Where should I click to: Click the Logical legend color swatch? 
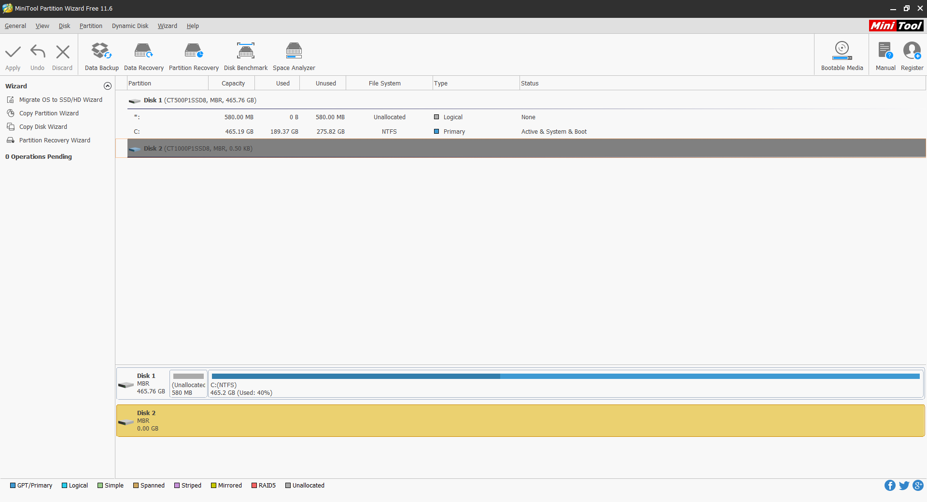click(64, 486)
